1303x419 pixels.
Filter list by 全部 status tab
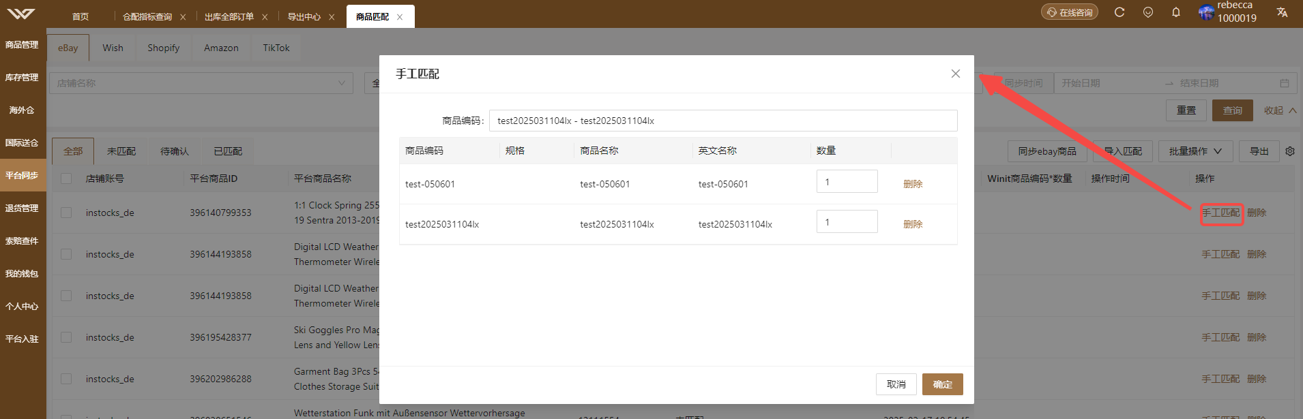(x=73, y=151)
